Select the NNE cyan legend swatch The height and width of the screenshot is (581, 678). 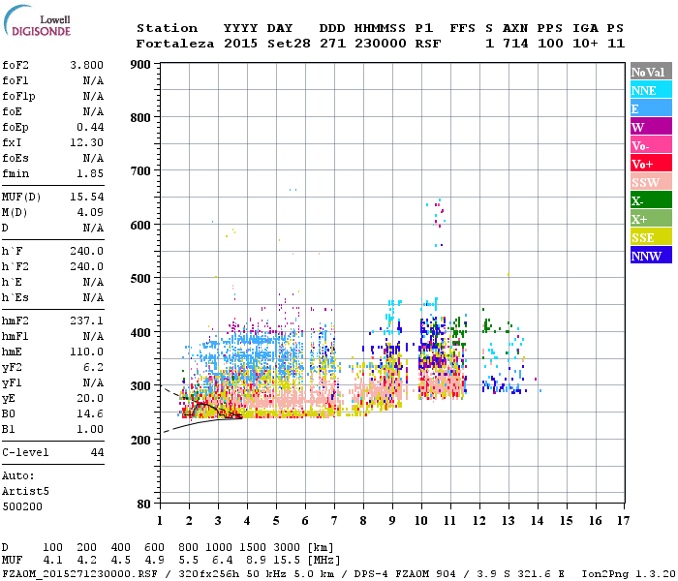click(x=651, y=90)
